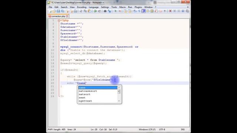The height and width of the screenshot is (133, 237).
Task: Collapse the PHP block fold marker on line 1
Action: pyautogui.click(x=59, y=20)
